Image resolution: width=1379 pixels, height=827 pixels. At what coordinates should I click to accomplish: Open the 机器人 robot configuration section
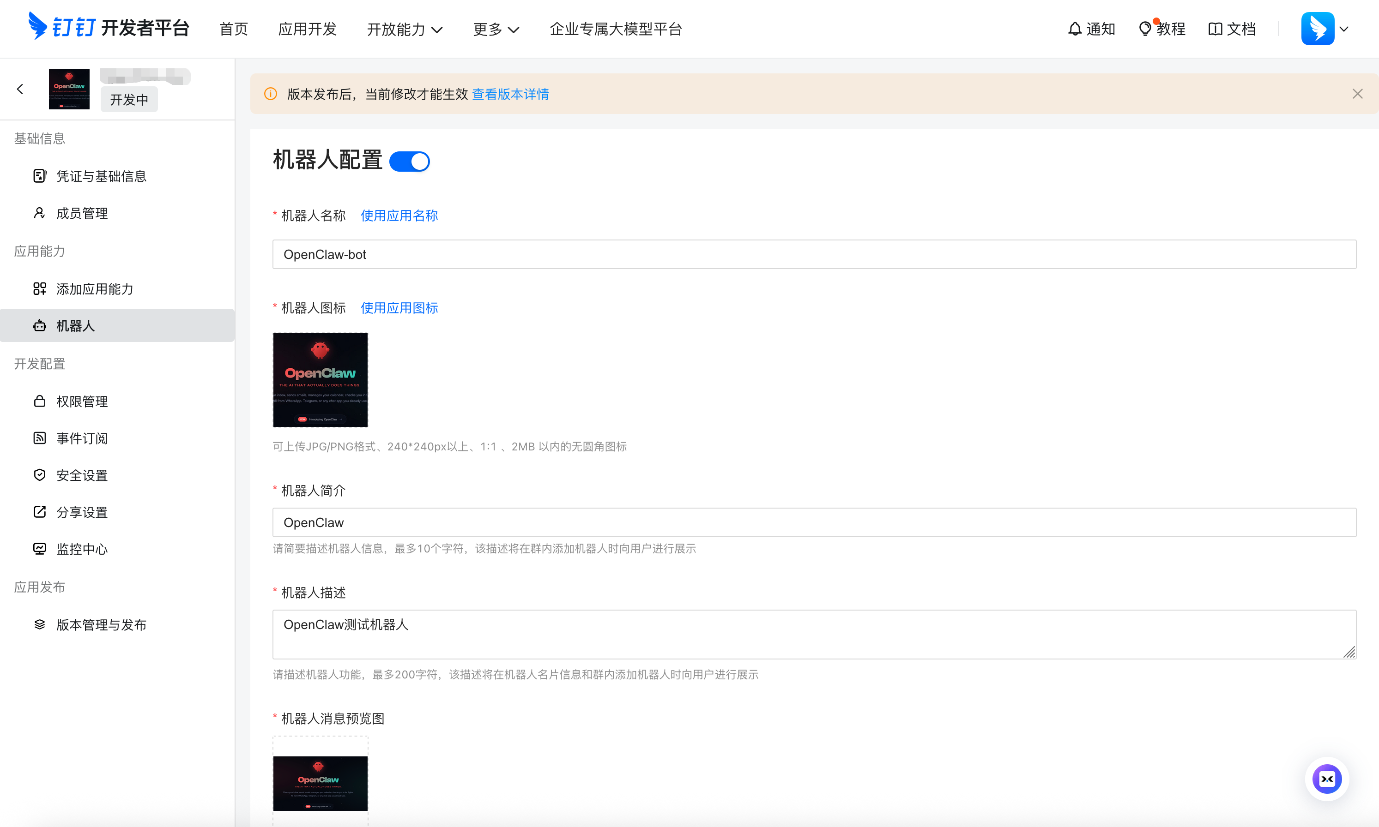pyautogui.click(x=76, y=325)
